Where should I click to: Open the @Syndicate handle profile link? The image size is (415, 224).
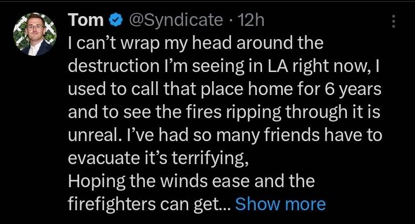pyautogui.click(x=175, y=21)
